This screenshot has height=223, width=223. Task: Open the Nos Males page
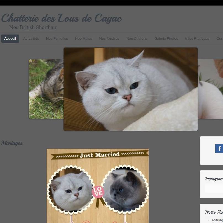[x=83, y=39]
